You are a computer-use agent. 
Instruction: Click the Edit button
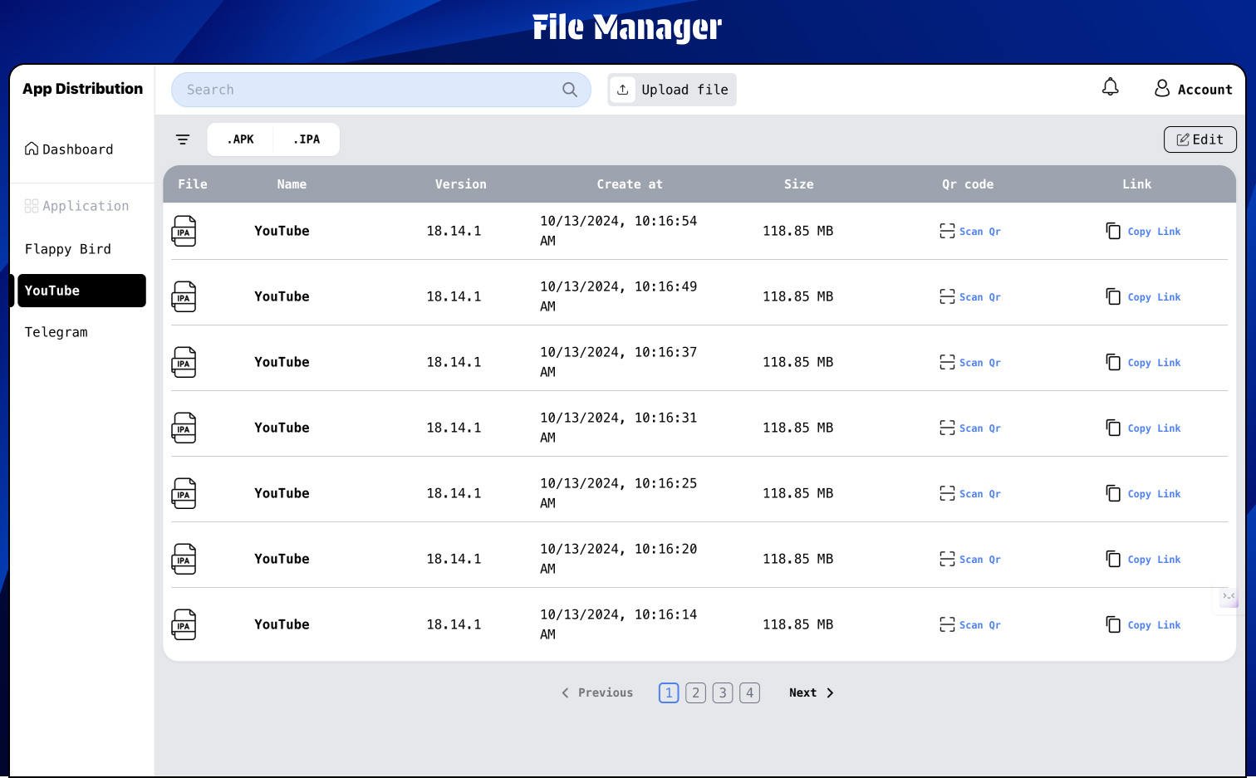pos(1200,139)
